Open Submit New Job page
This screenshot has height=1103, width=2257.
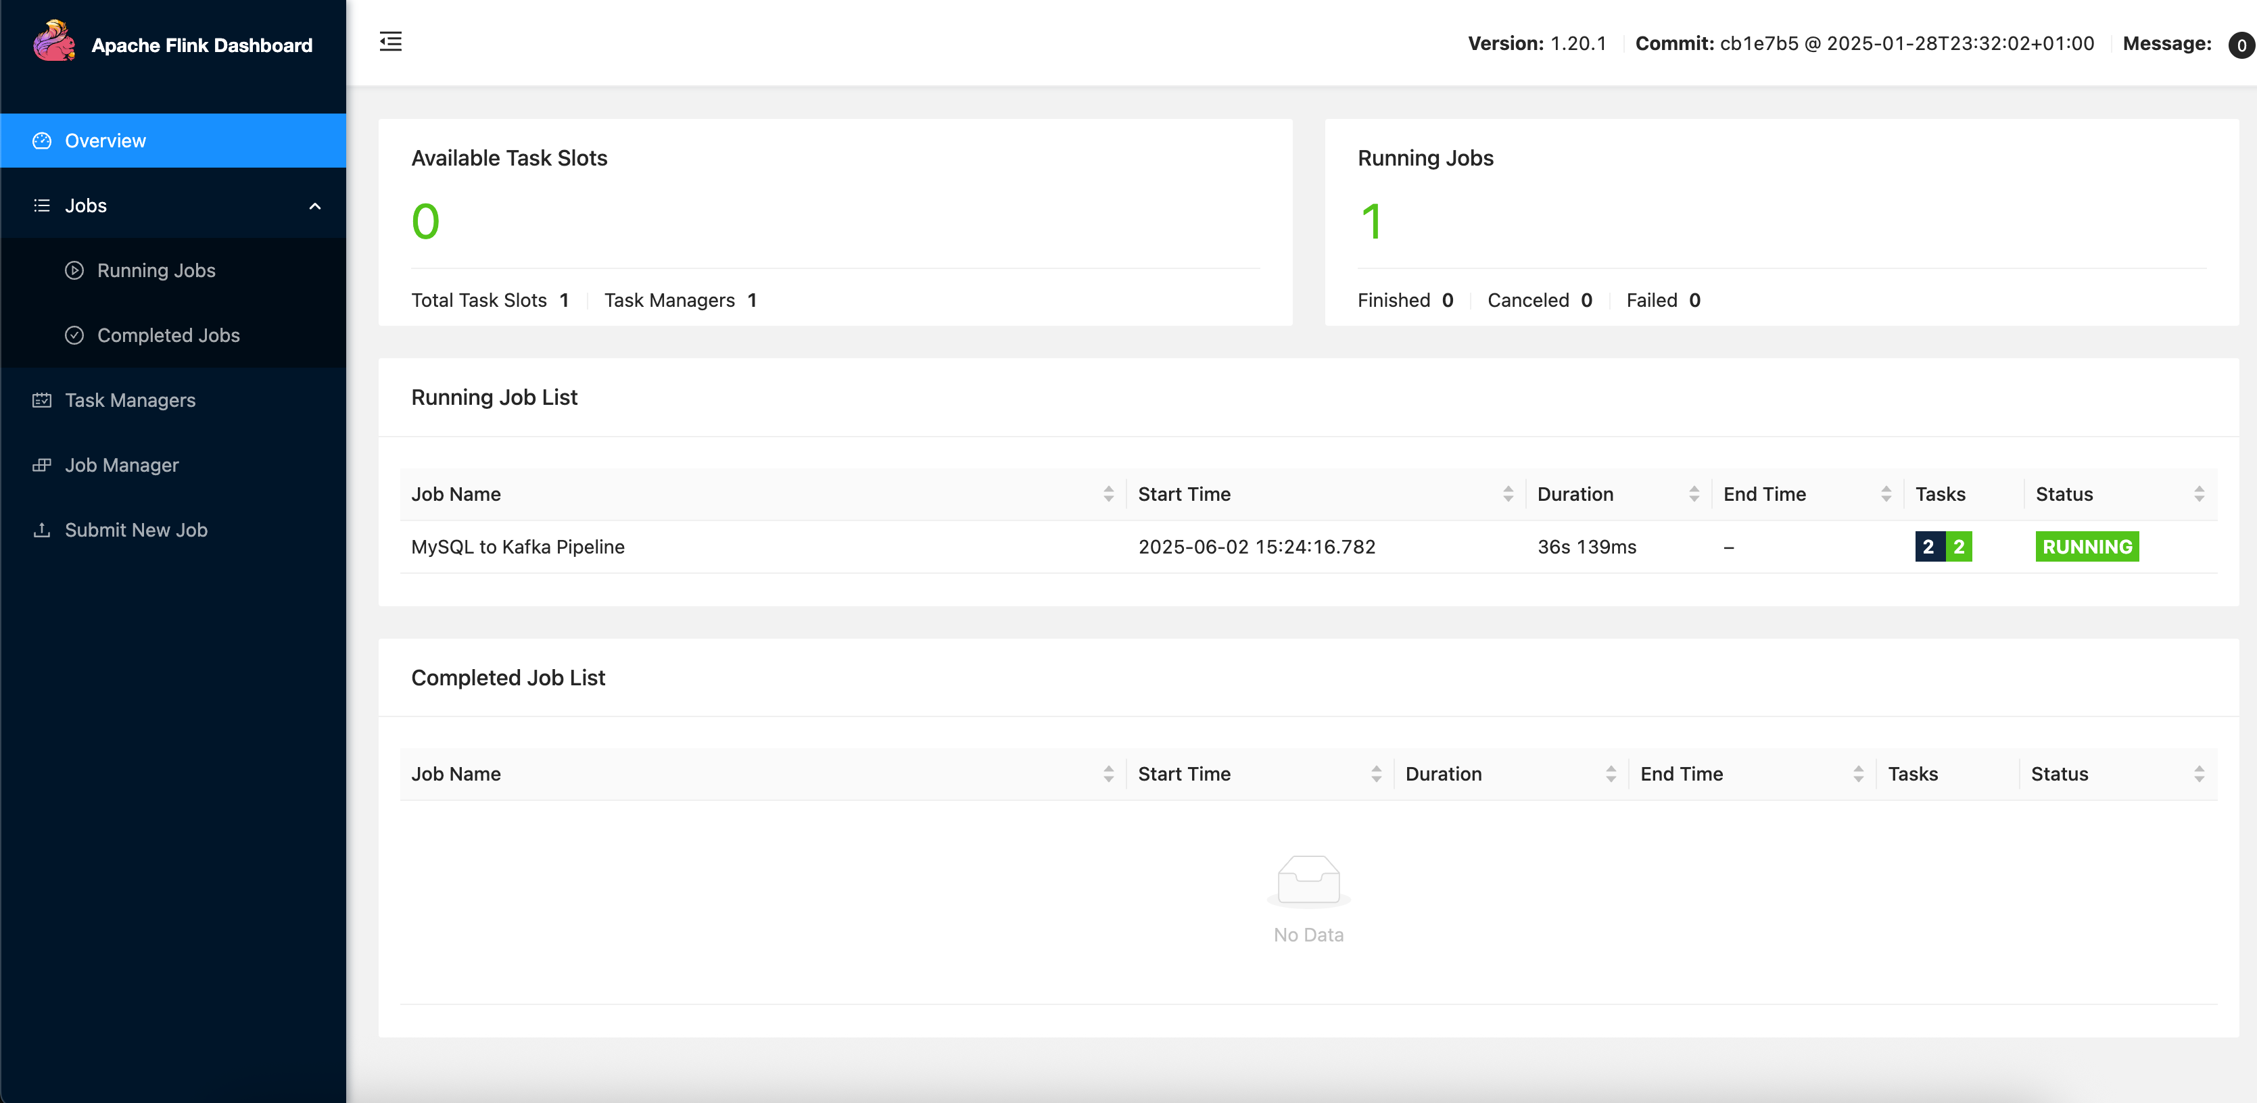[172, 530]
